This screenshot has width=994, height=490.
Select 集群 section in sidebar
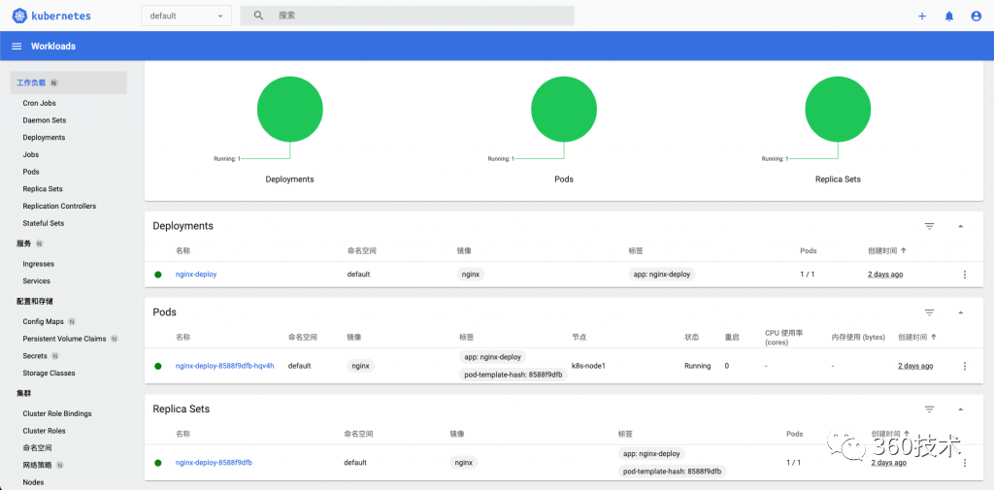coord(24,393)
